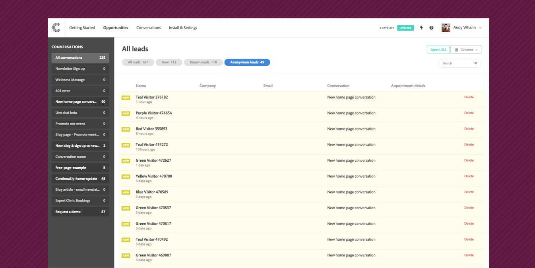
Task: Click Teal Visitor 376182's New home page conversation
Action: pos(351,97)
